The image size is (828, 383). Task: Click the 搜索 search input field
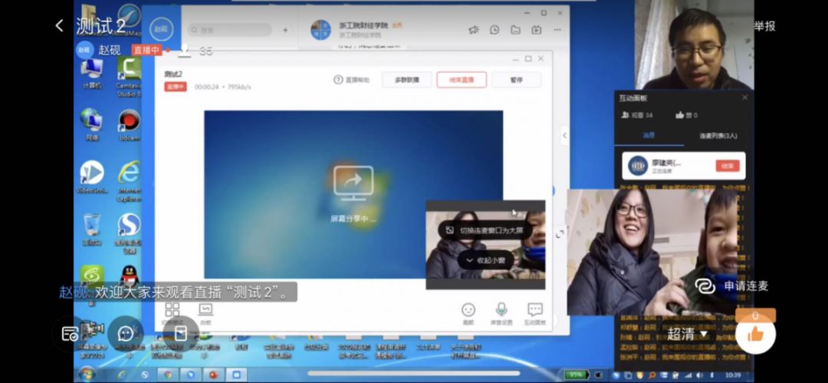coord(230,30)
